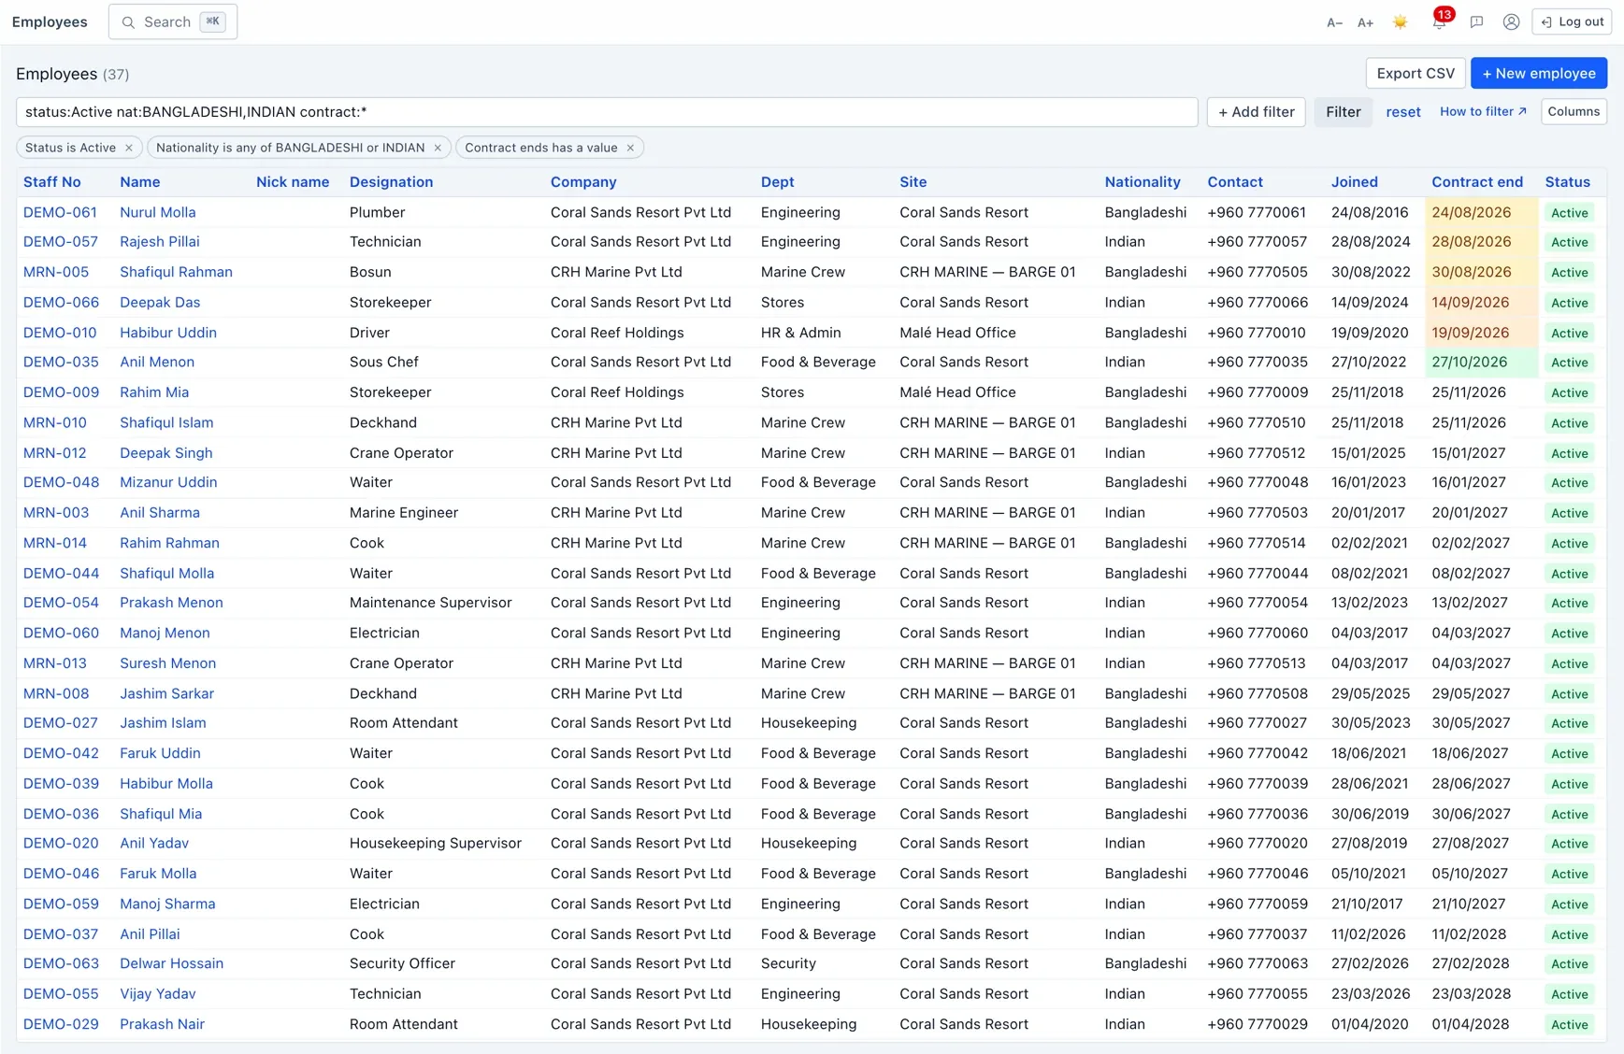The height and width of the screenshot is (1054, 1624).
Task: Sort by Contract end column header
Action: point(1477,182)
